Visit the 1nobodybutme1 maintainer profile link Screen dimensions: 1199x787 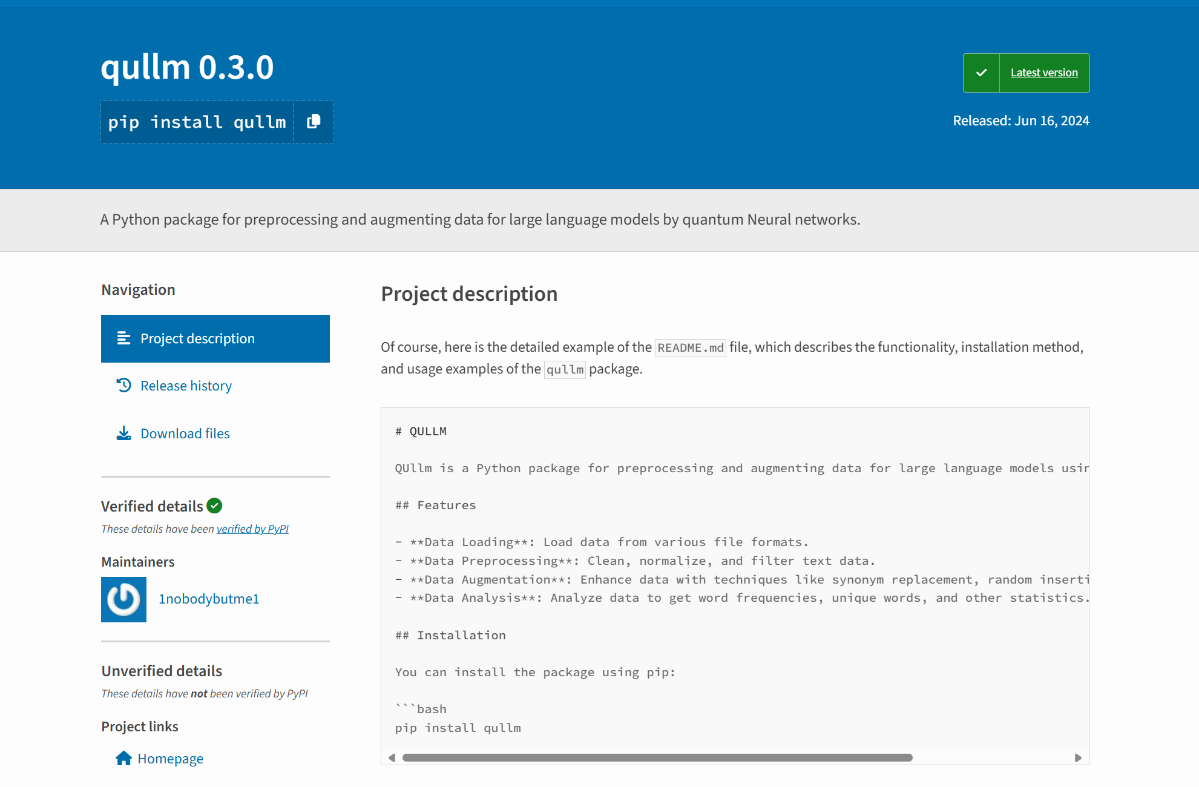[x=209, y=599]
